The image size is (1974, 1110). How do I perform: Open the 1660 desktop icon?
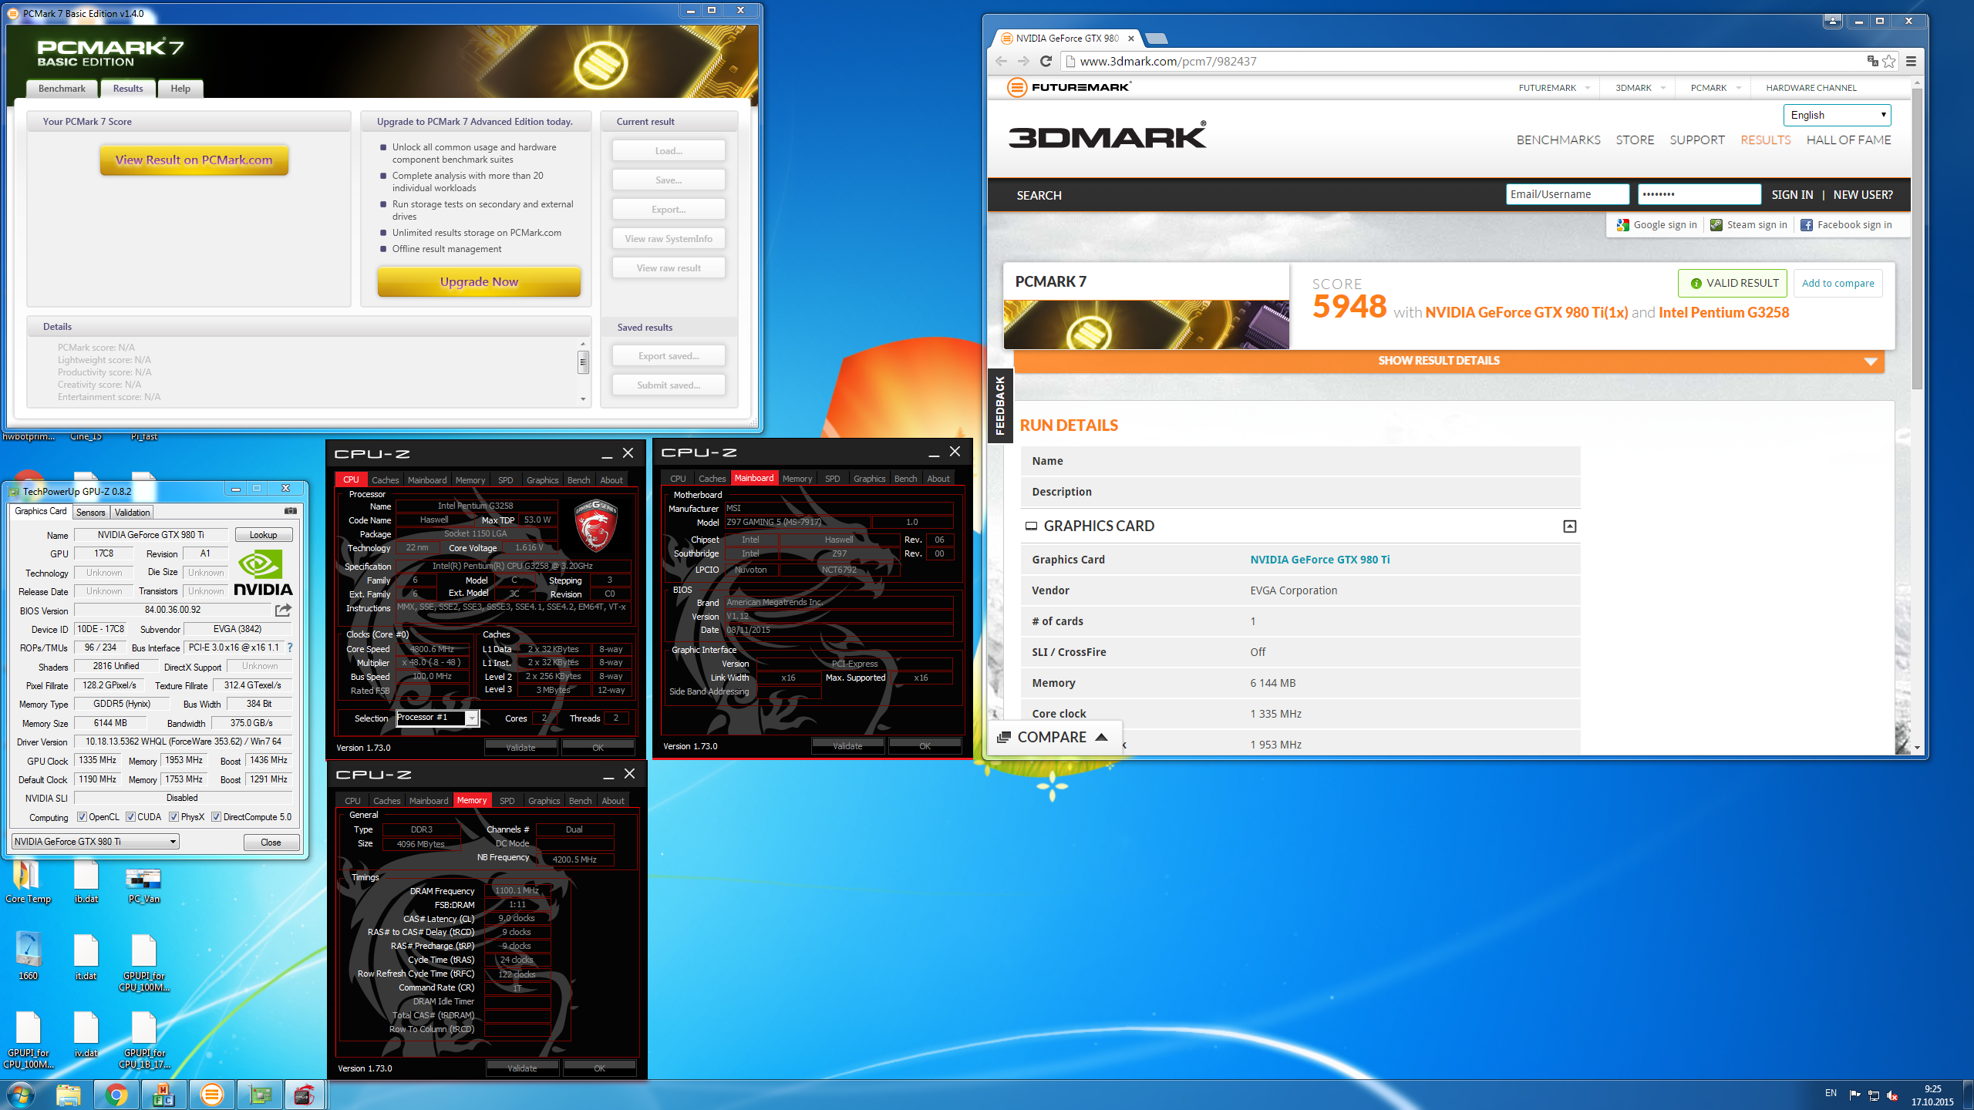pos(28,956)
